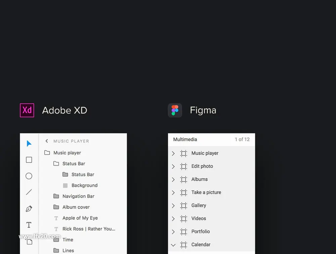Choose the Ellipse tool in the XD toolbar
The height and width of the screenshot is (254, 336).
29,176
